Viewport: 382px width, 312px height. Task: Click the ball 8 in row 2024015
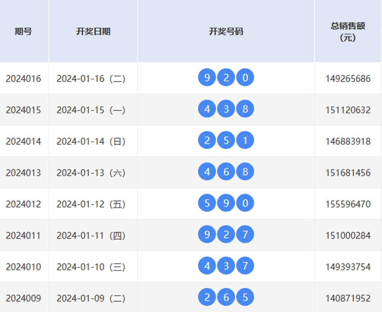(x=245, y=110)
